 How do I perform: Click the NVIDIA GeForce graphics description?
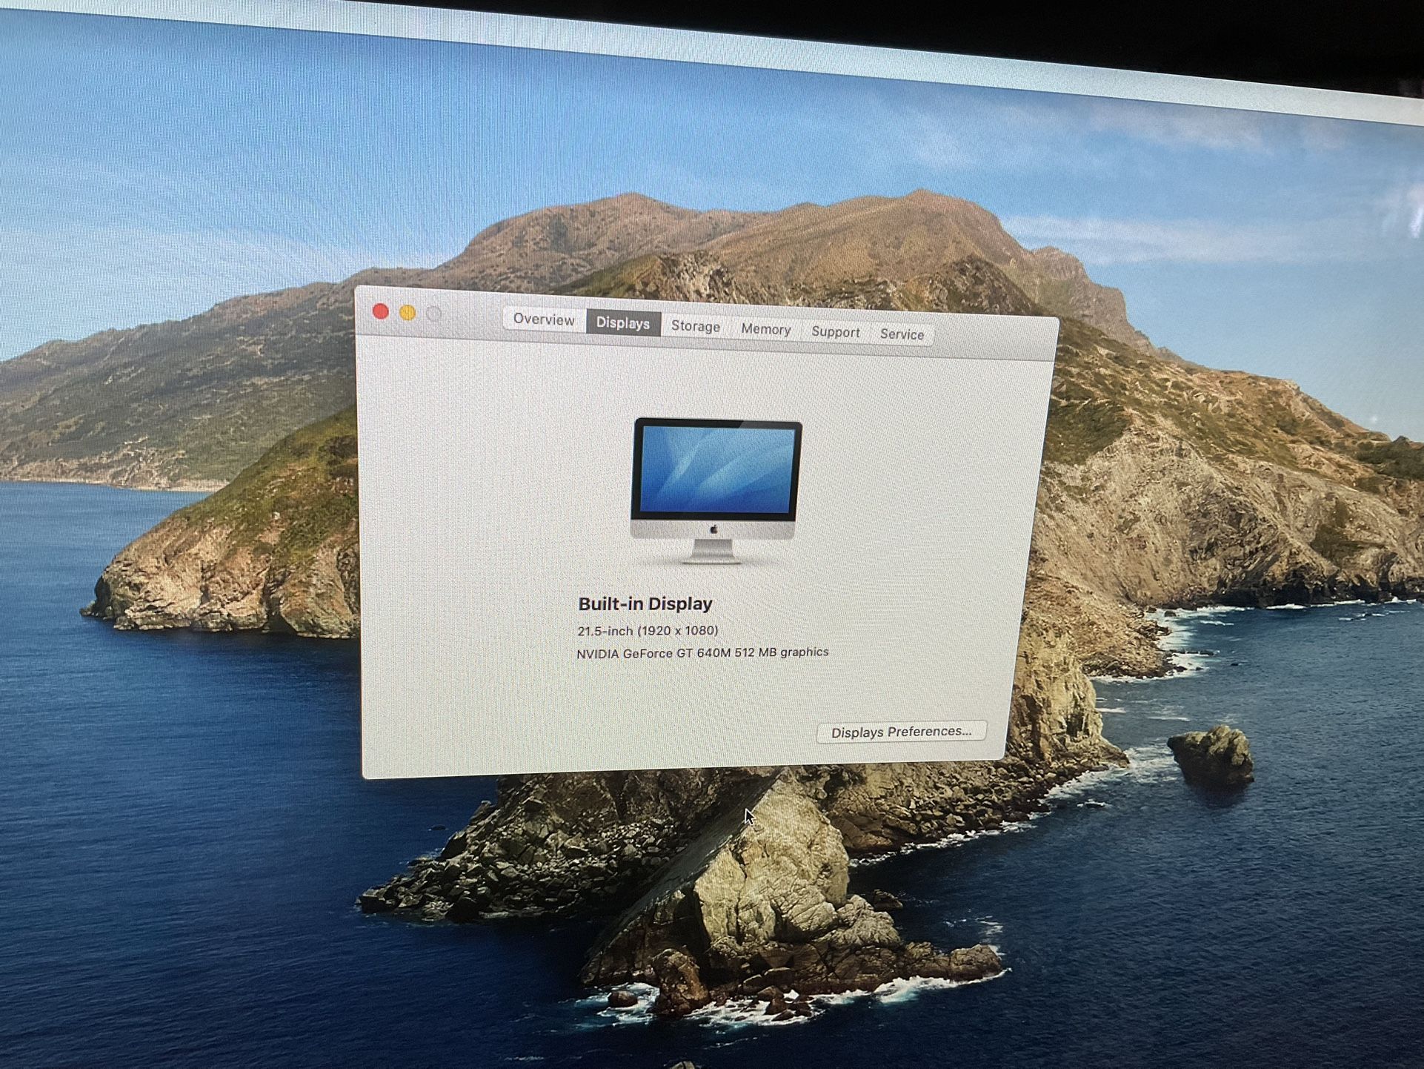(x=702, y=652)
